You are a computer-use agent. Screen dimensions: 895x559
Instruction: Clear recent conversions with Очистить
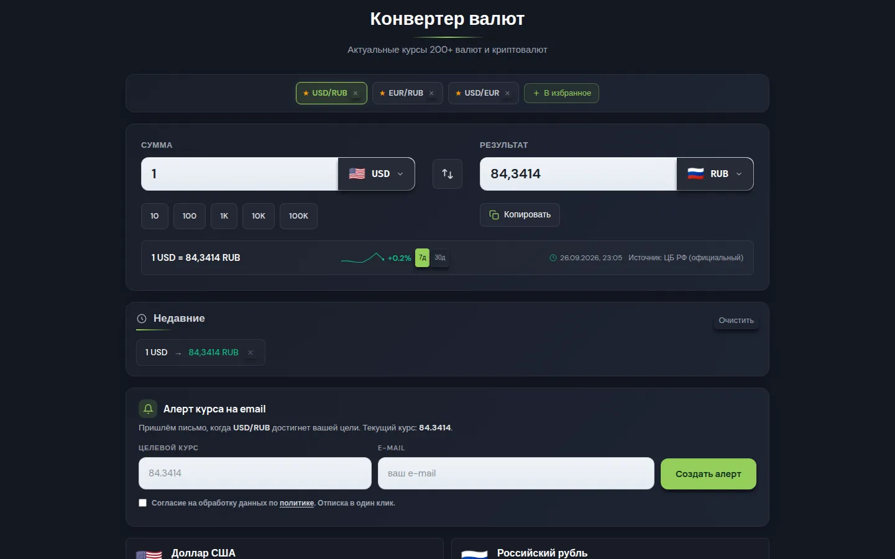(736, 320)
